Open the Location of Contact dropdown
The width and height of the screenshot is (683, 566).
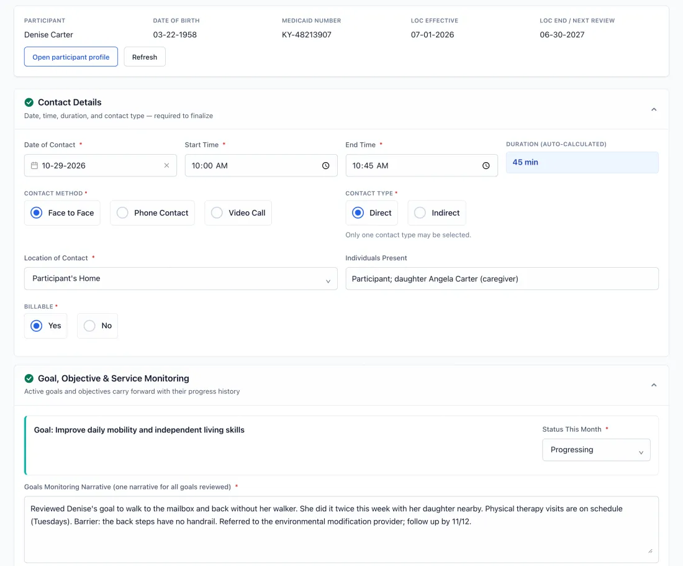tap(181, 279)
